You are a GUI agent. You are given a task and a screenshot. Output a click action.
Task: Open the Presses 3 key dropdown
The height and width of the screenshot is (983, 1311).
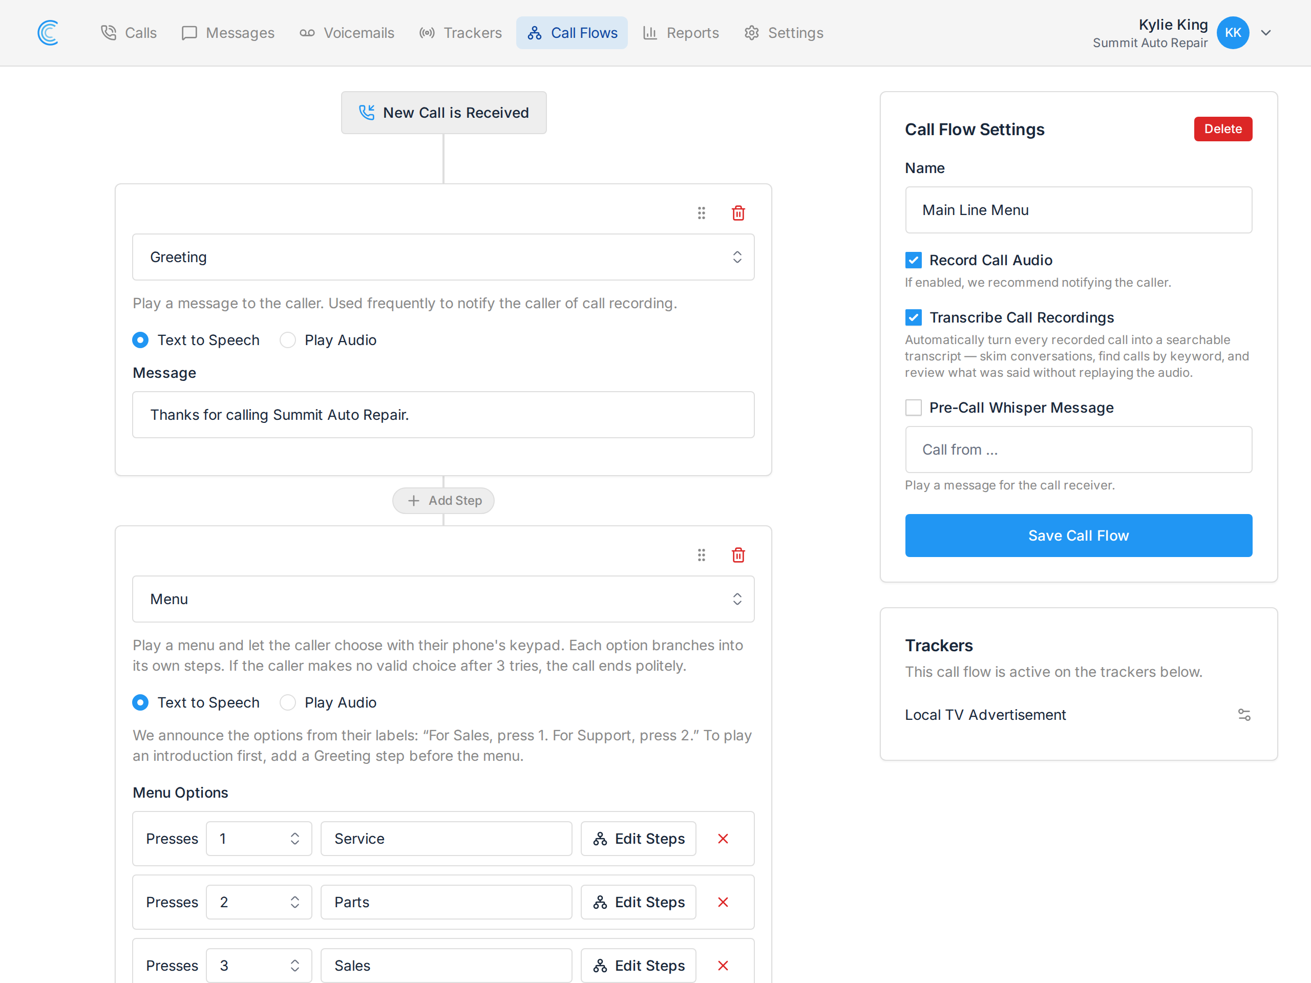[x=259, y=965]
